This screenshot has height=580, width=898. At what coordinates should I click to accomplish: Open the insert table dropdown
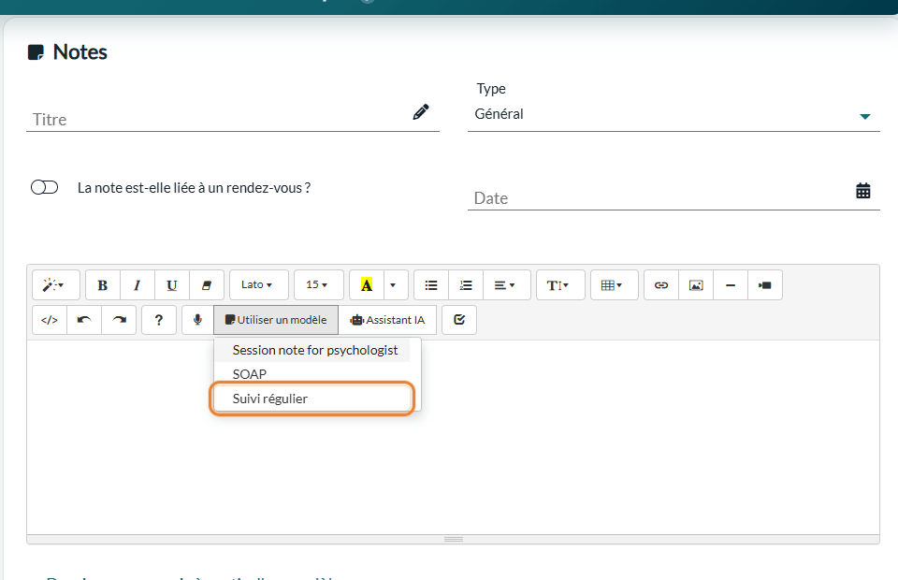(614, 285)
